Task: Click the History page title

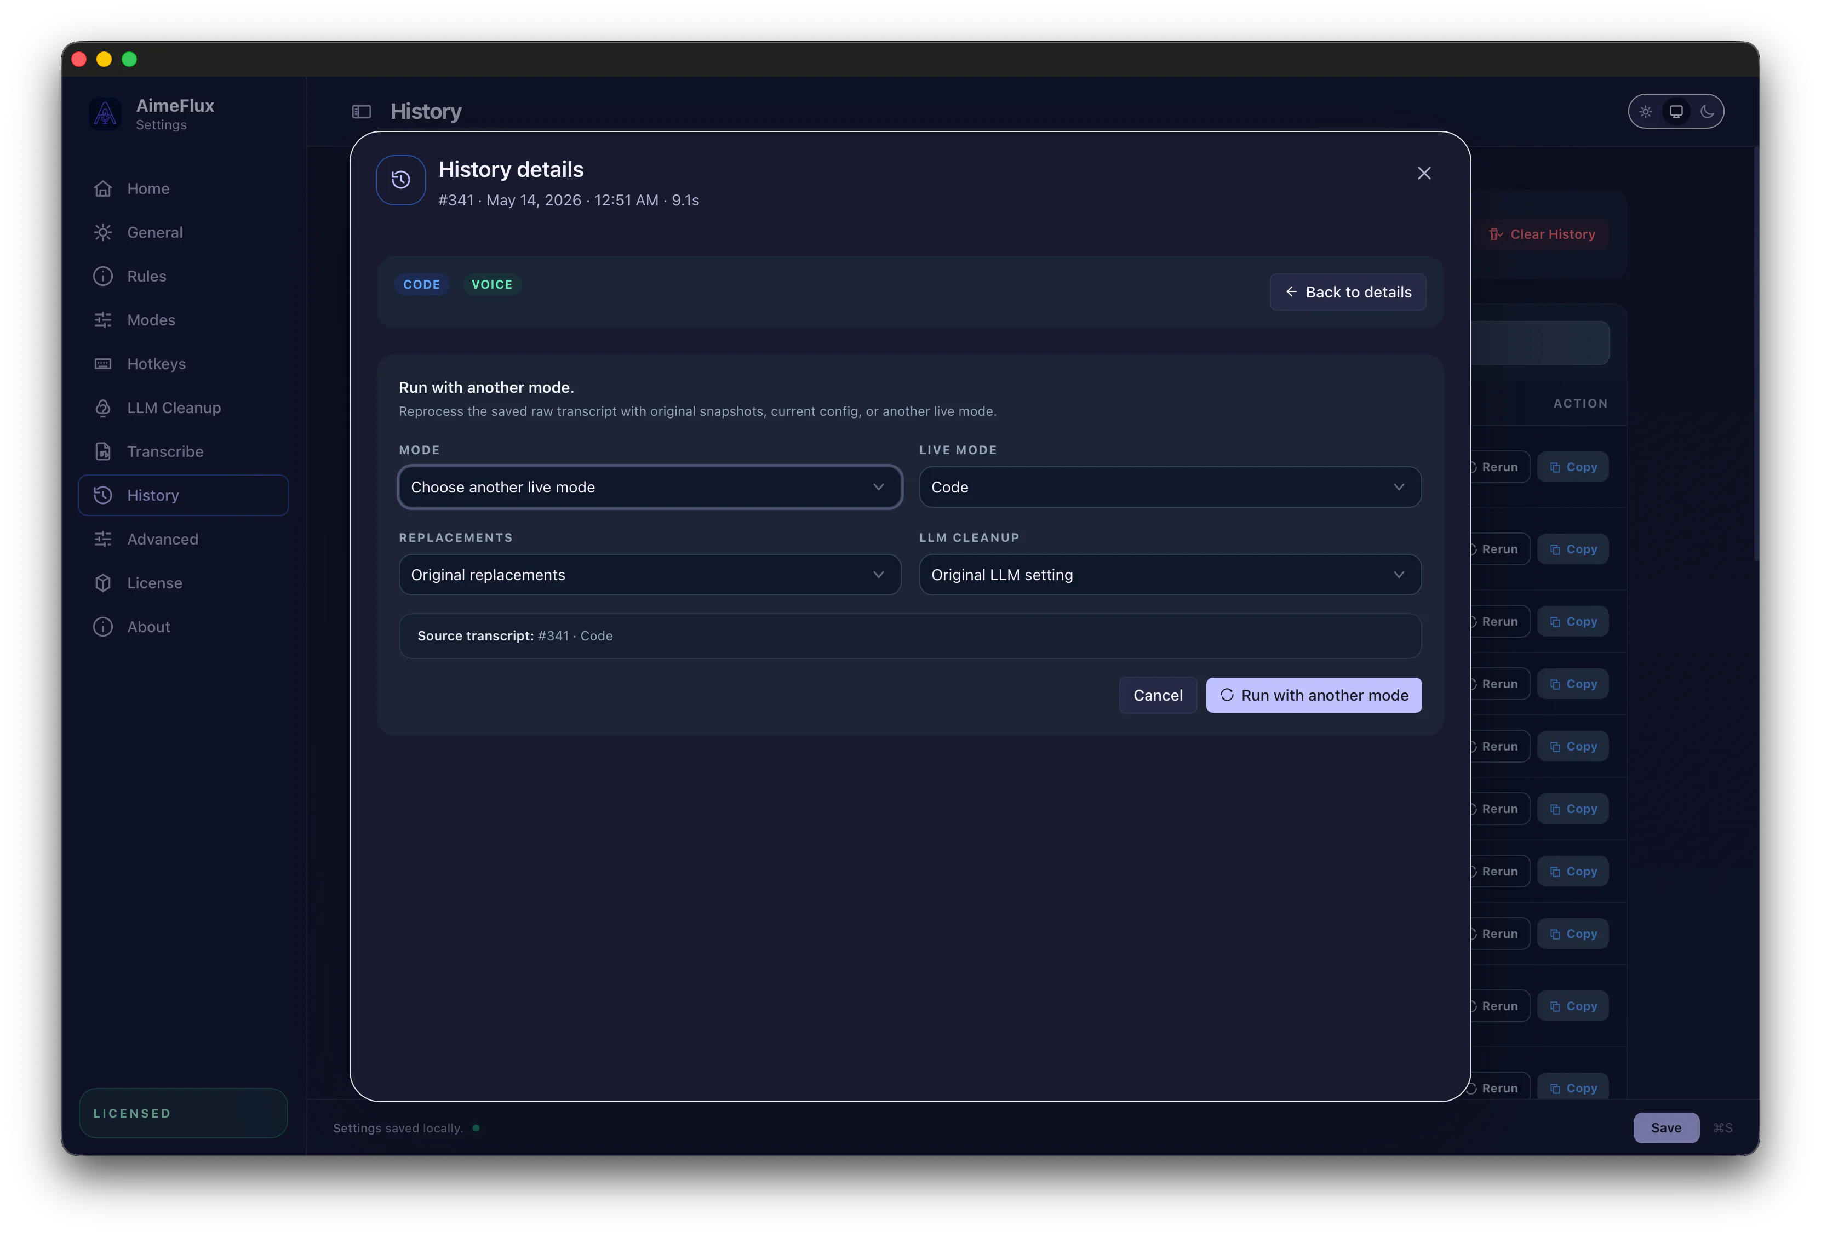Action: coord(426,112)
